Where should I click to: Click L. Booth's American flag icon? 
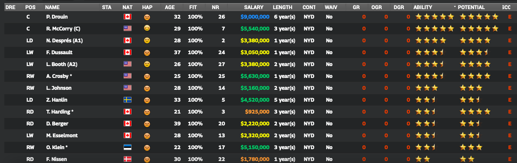coord(127,64)
